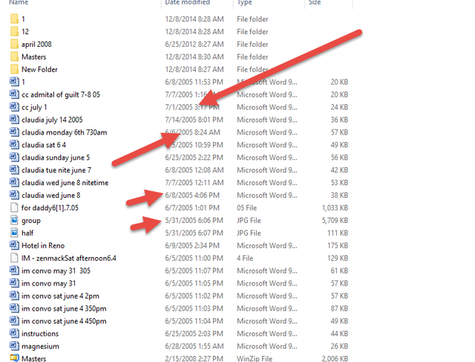475x362 pixels.
Task: Click size '111 KB' of half
Action: (x=338, y=233)
